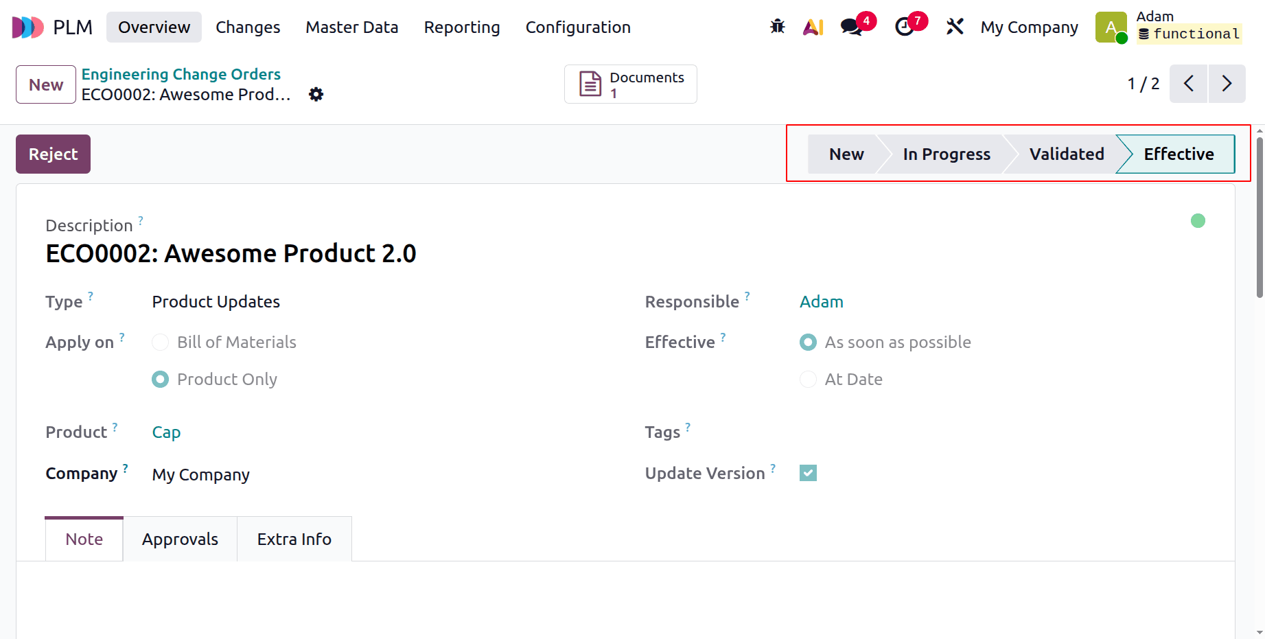Click the Tags input field

1002,432
